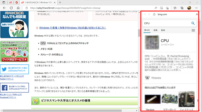Open the browser profile avatar

[x=189, y=8]
